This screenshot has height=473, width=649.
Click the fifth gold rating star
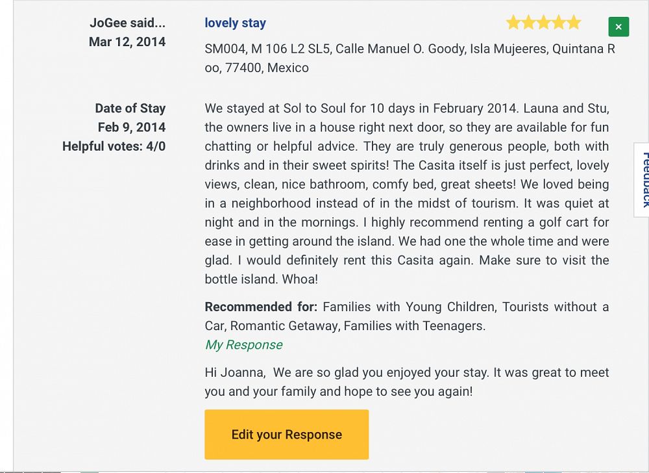[x=573, y=23]
